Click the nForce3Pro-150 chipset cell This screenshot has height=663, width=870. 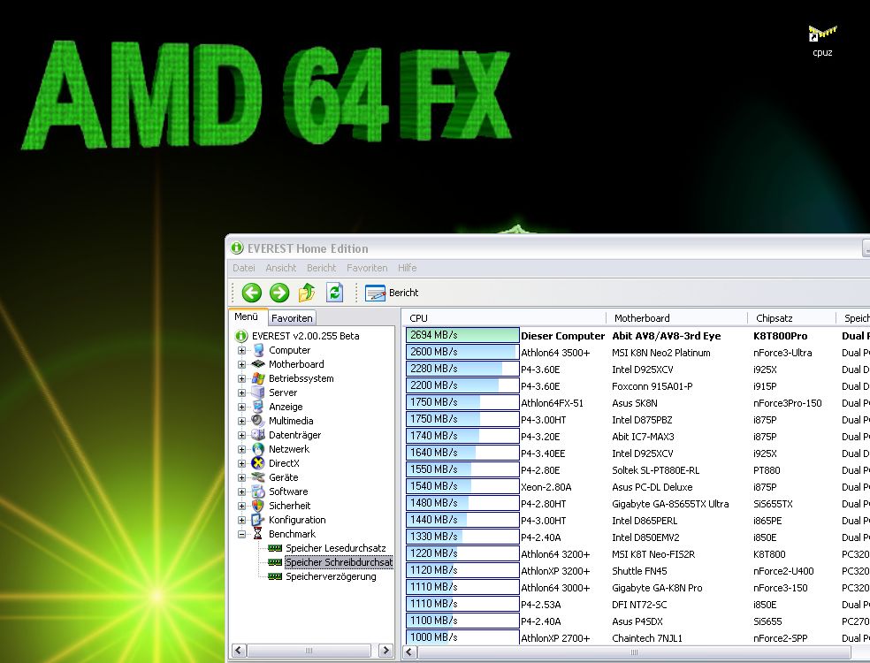click(x=787, y=403)
